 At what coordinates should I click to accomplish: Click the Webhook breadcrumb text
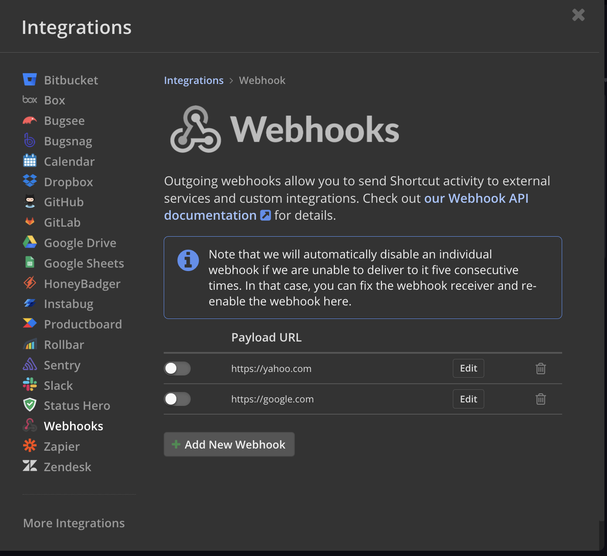pyautogui.click(x=262, y=80)
